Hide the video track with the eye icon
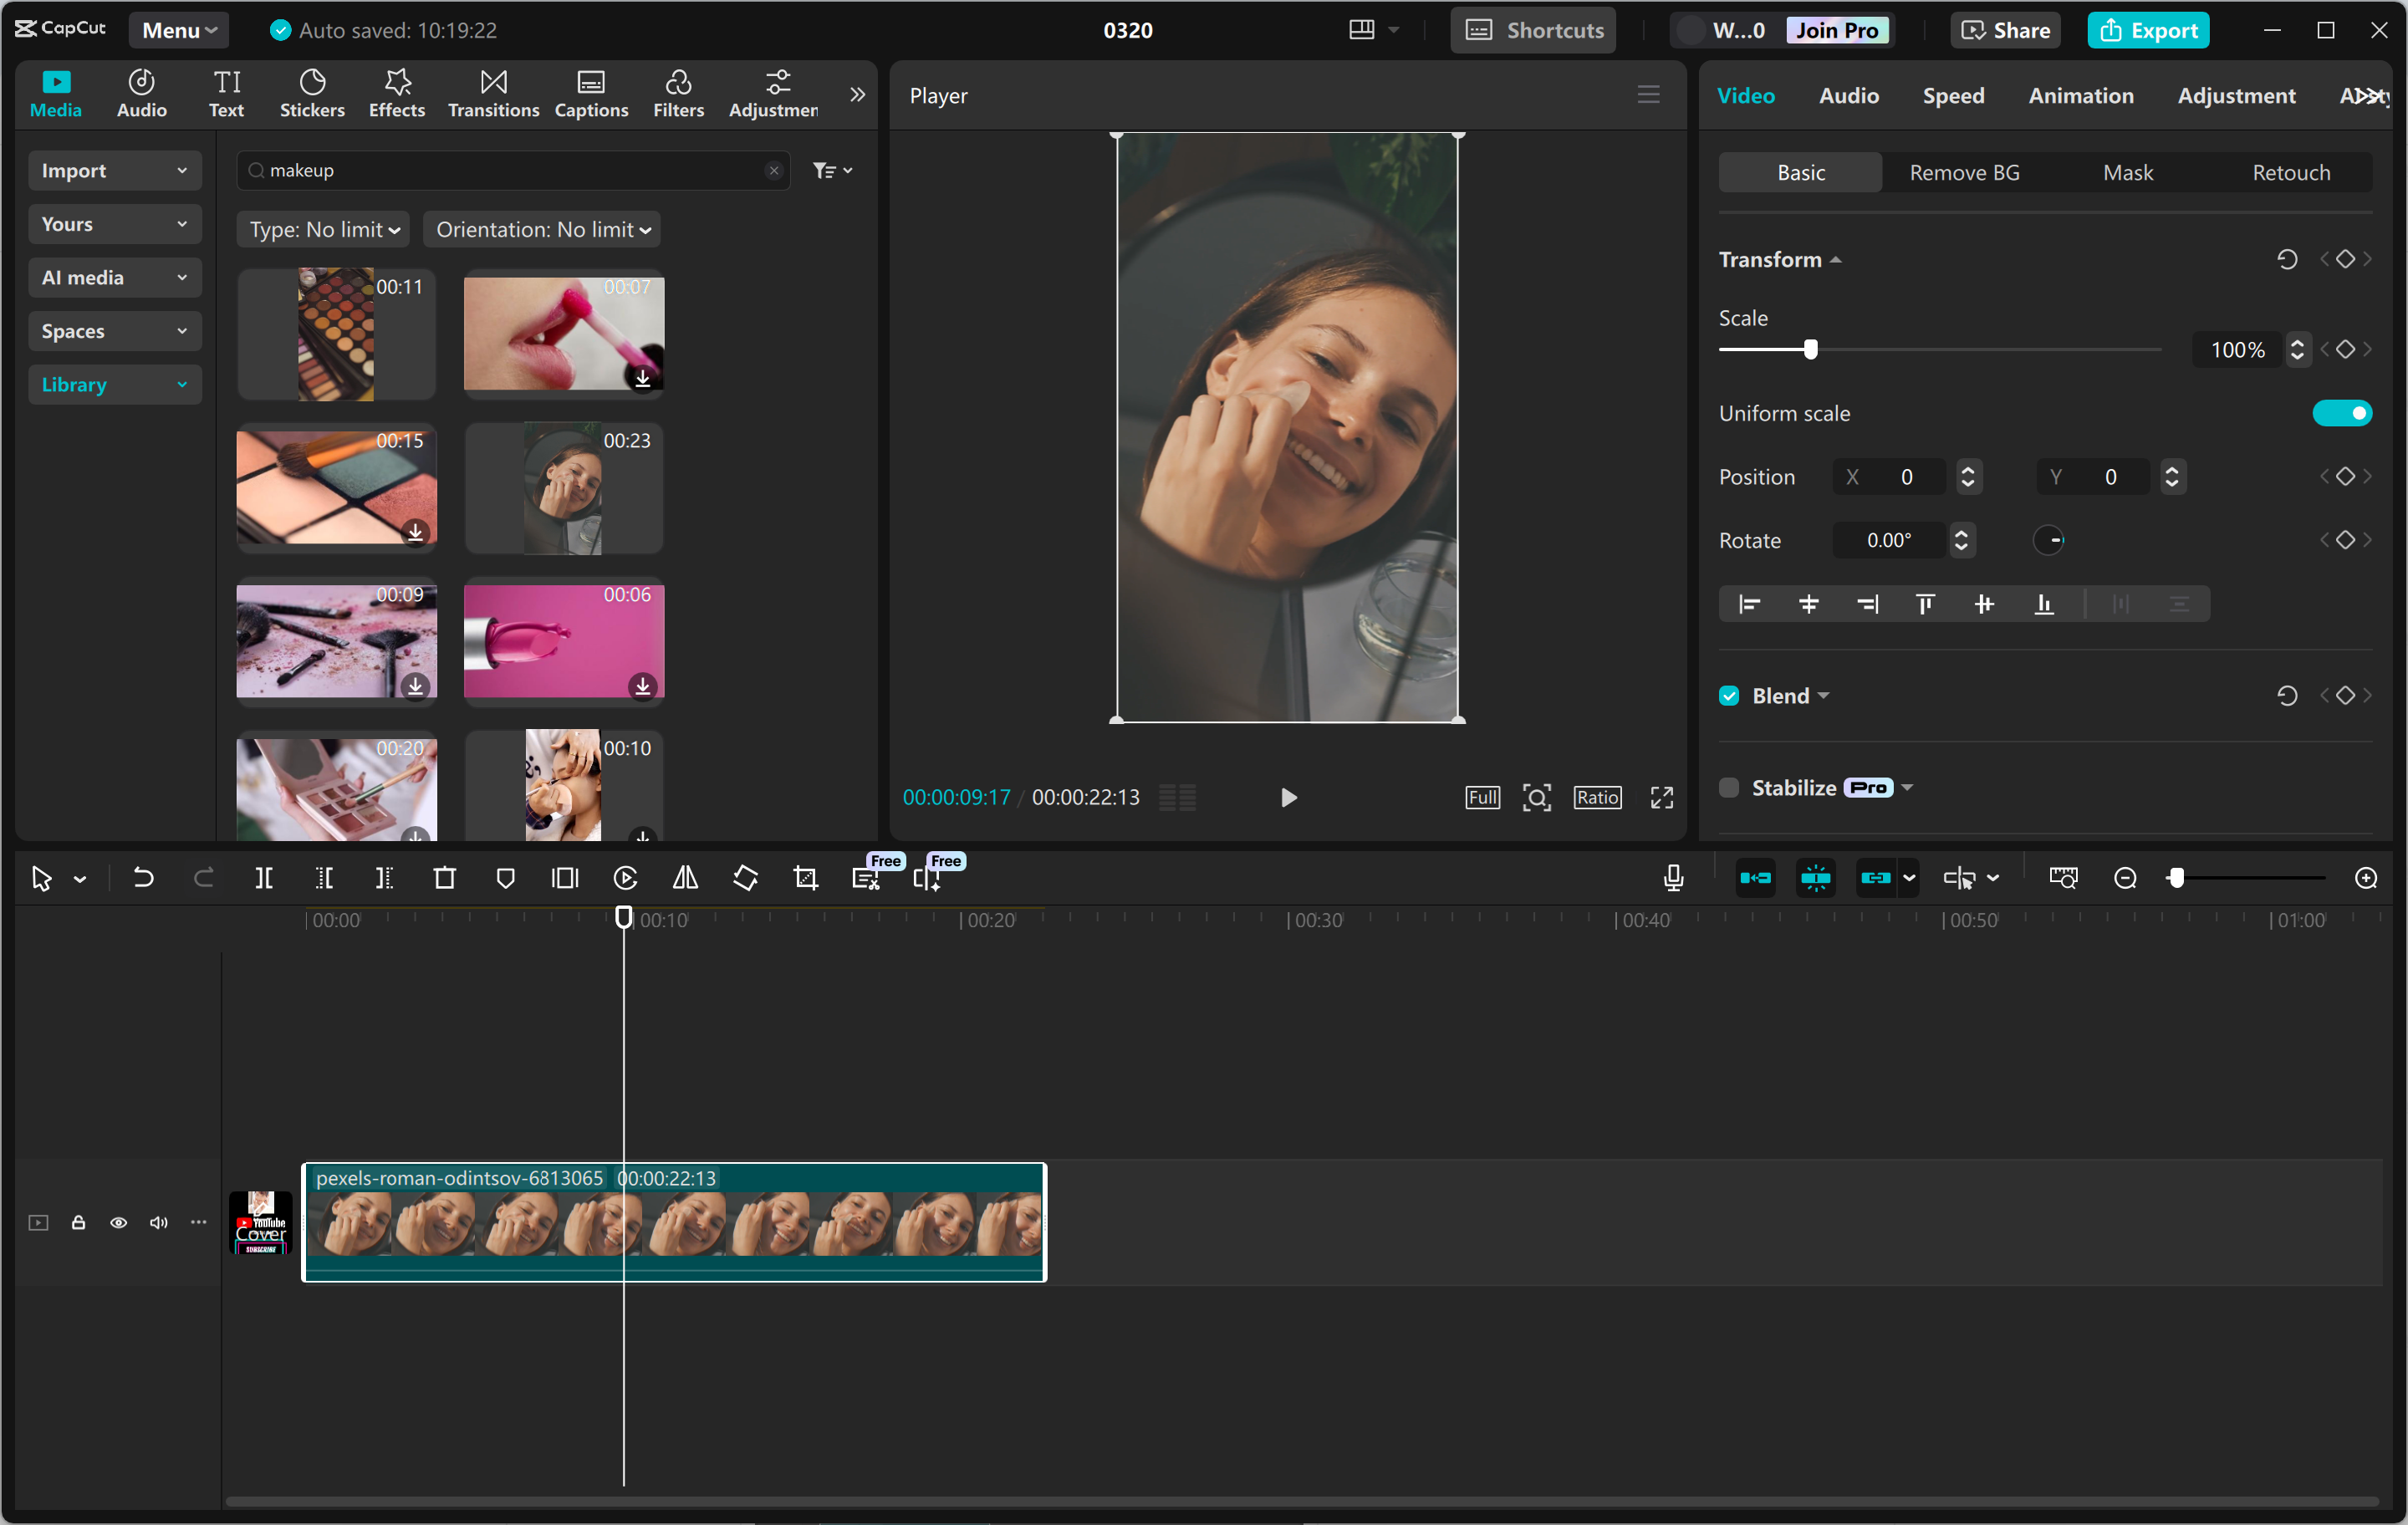The image size is (2408, 1525). 118,1223
